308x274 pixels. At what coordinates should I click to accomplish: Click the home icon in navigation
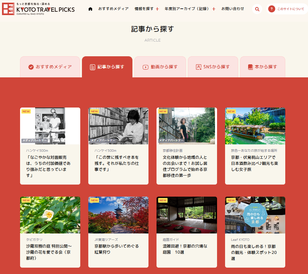(x=90, y=9)
